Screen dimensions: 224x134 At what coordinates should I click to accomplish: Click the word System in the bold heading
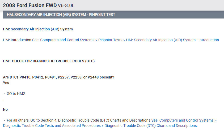click(x=66, y=29)
